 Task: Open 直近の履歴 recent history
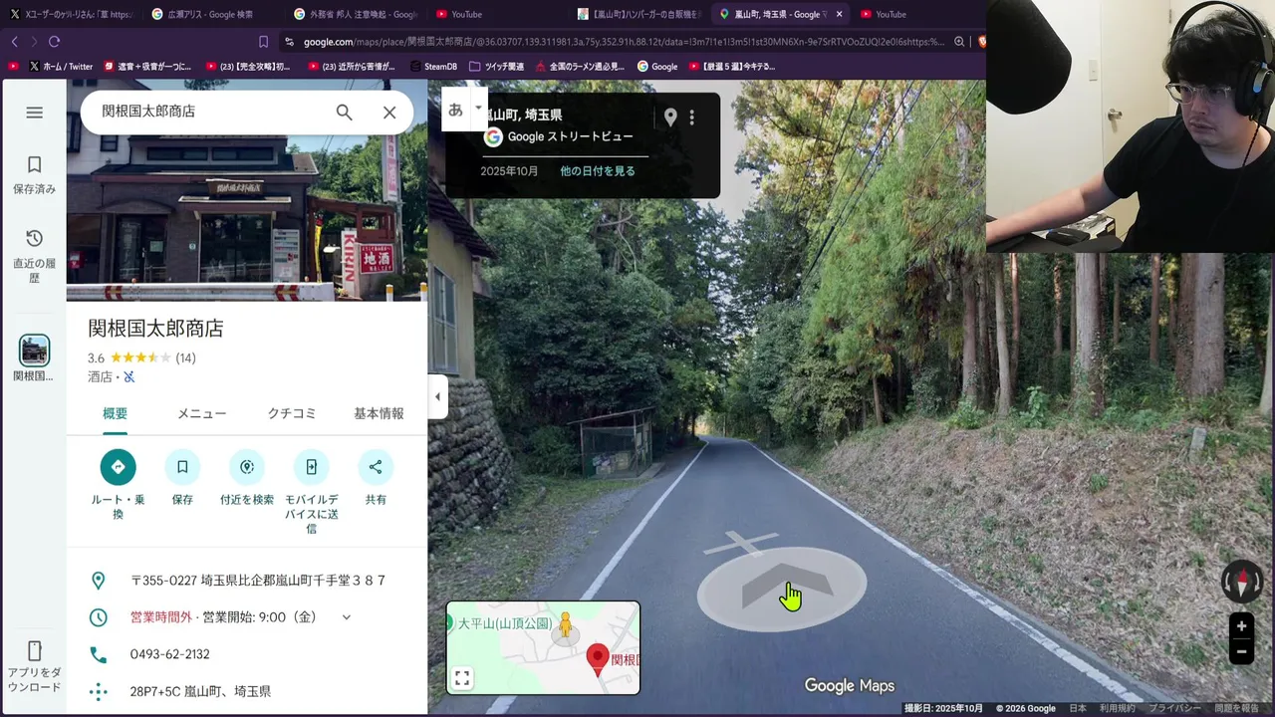click(34, 256)
